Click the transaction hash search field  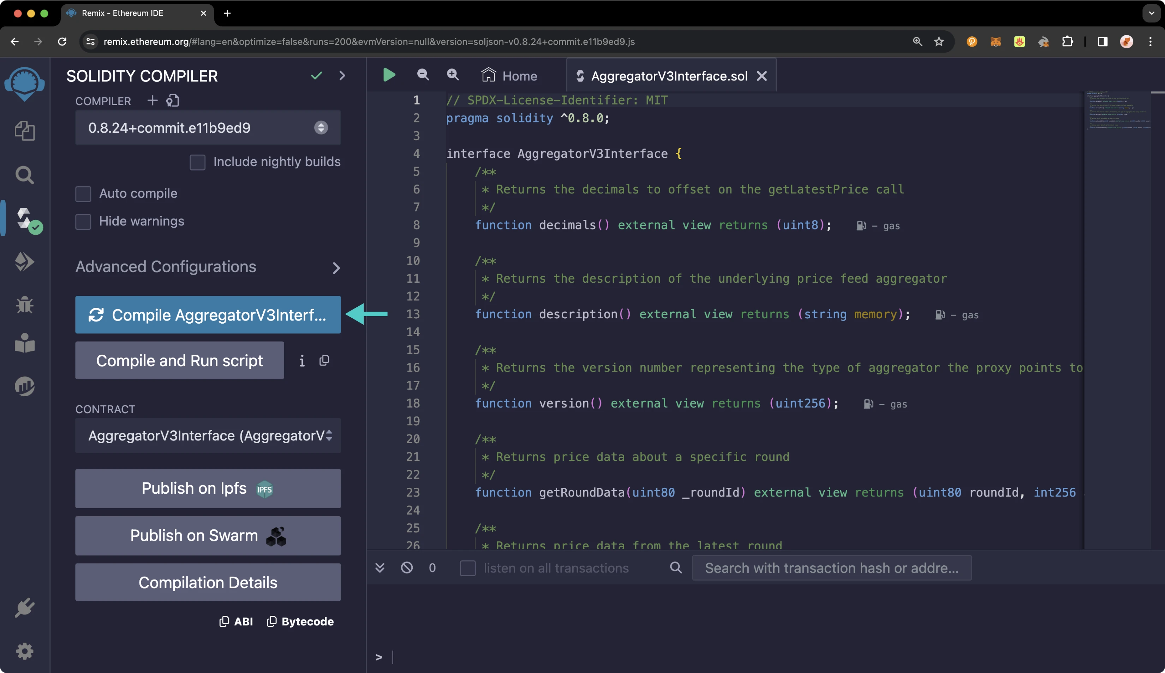[x=832, y=567]
